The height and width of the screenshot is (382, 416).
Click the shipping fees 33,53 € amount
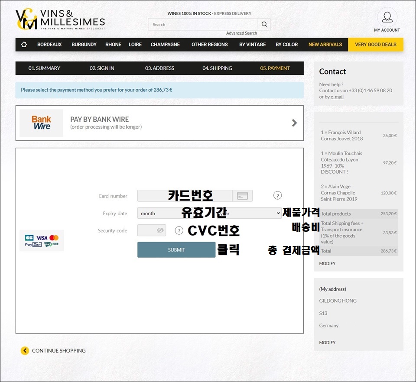[x=390, y=233]
